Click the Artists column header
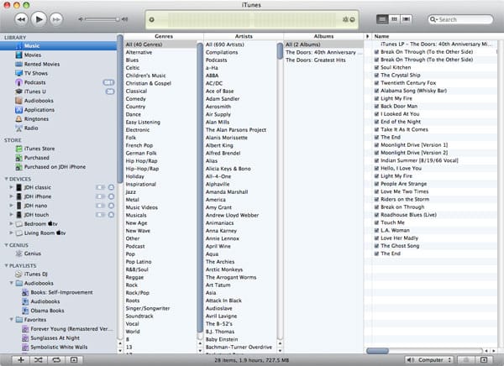 pos(244,36)
